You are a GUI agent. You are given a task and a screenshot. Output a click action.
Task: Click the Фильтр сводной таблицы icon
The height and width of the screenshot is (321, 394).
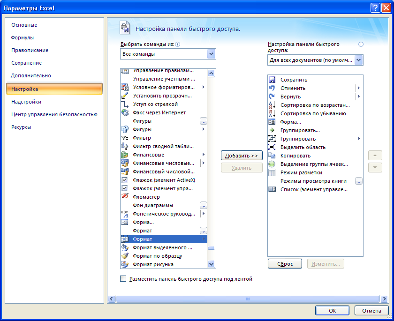point(125,146)
